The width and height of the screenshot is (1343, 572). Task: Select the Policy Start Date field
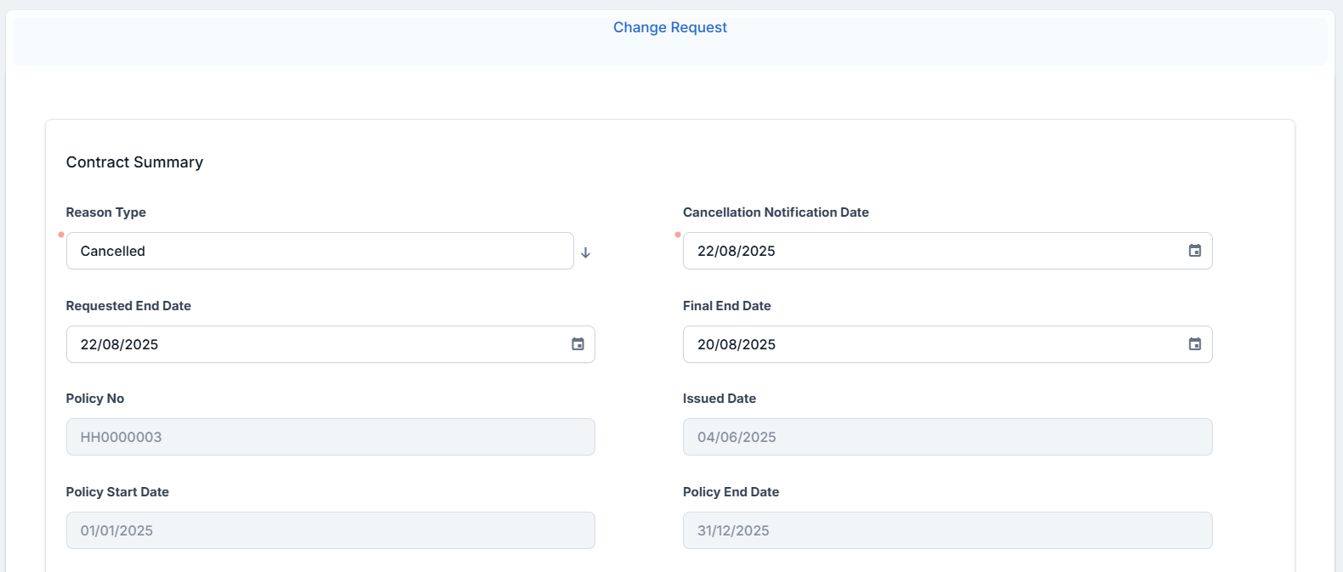[330, 530]
